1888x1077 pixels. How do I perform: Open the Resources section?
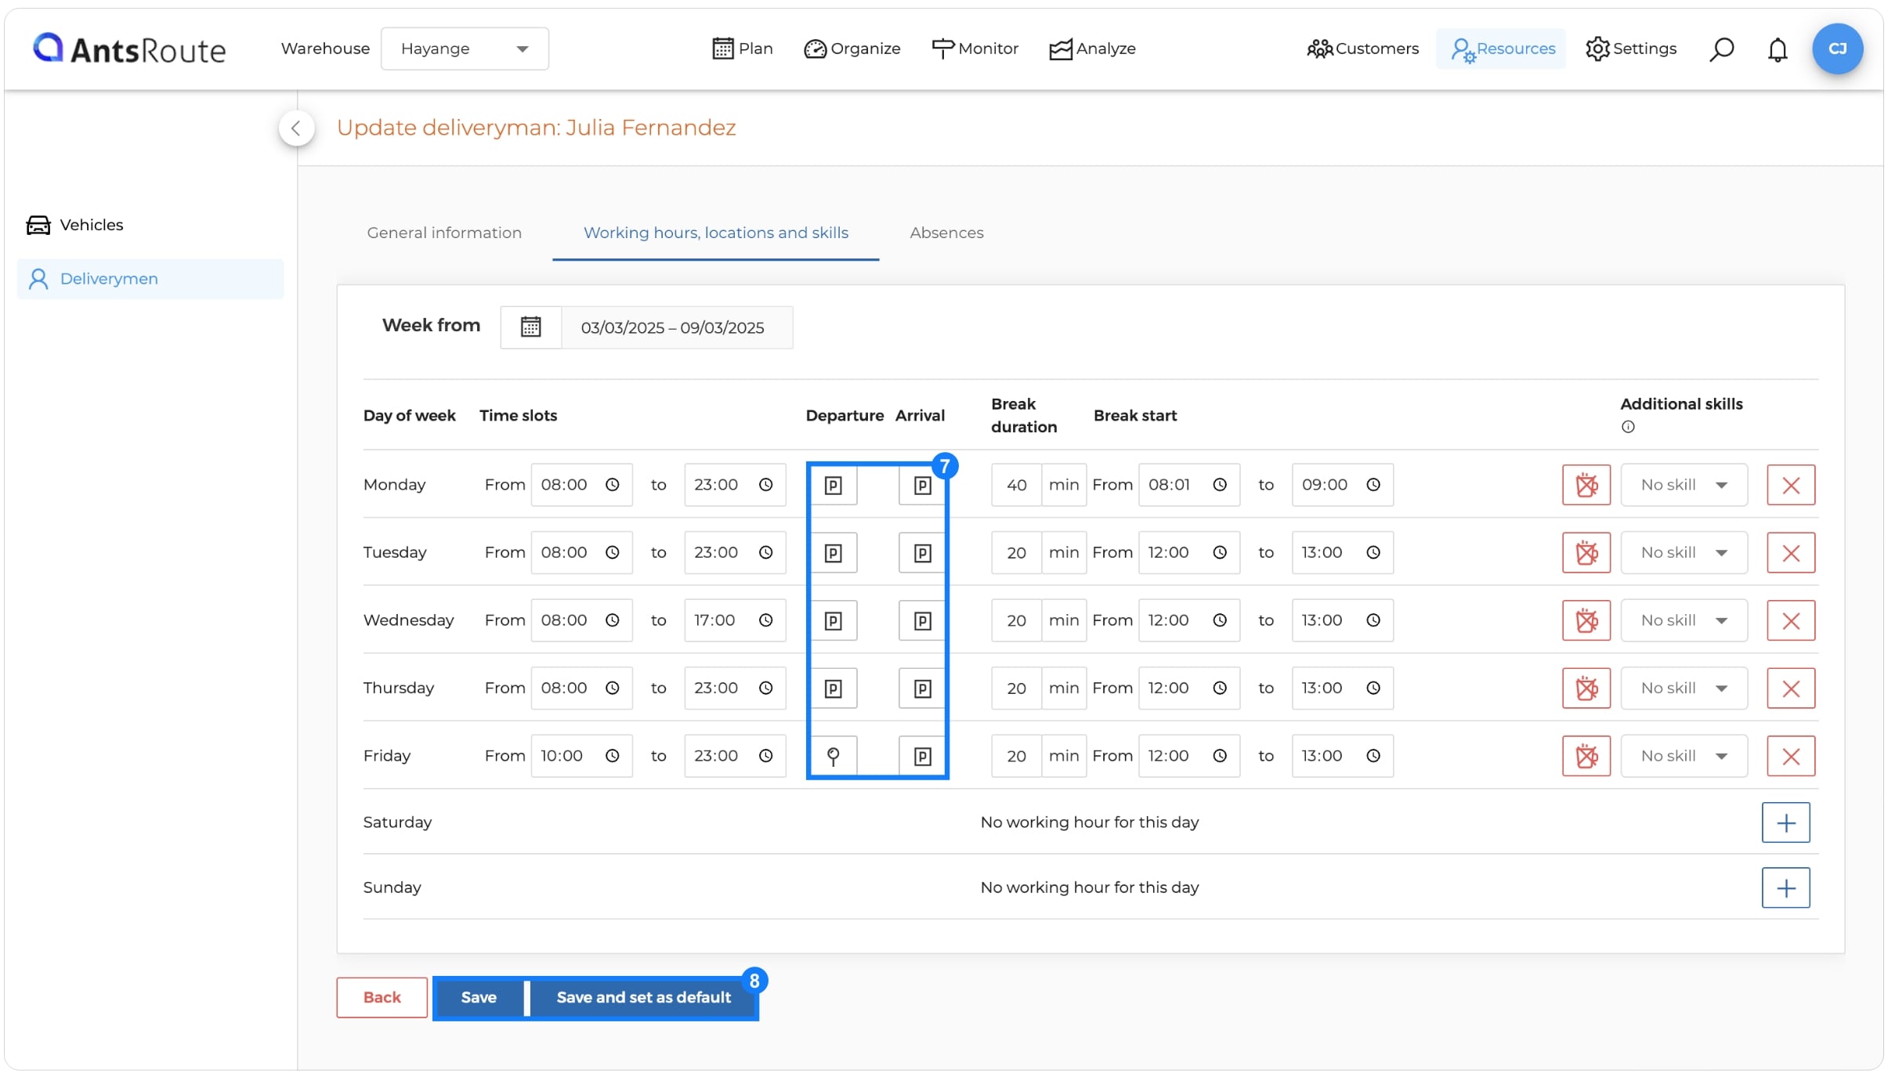coord(1501,49)
